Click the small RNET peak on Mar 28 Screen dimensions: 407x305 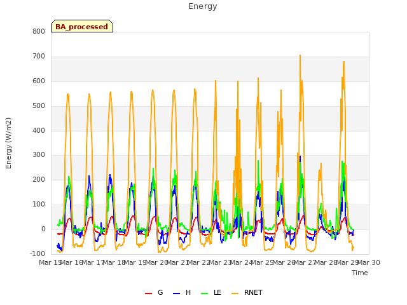(x=321, y=163)
